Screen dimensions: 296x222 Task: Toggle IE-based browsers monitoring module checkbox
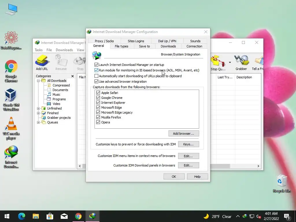(x=96, y=70)
